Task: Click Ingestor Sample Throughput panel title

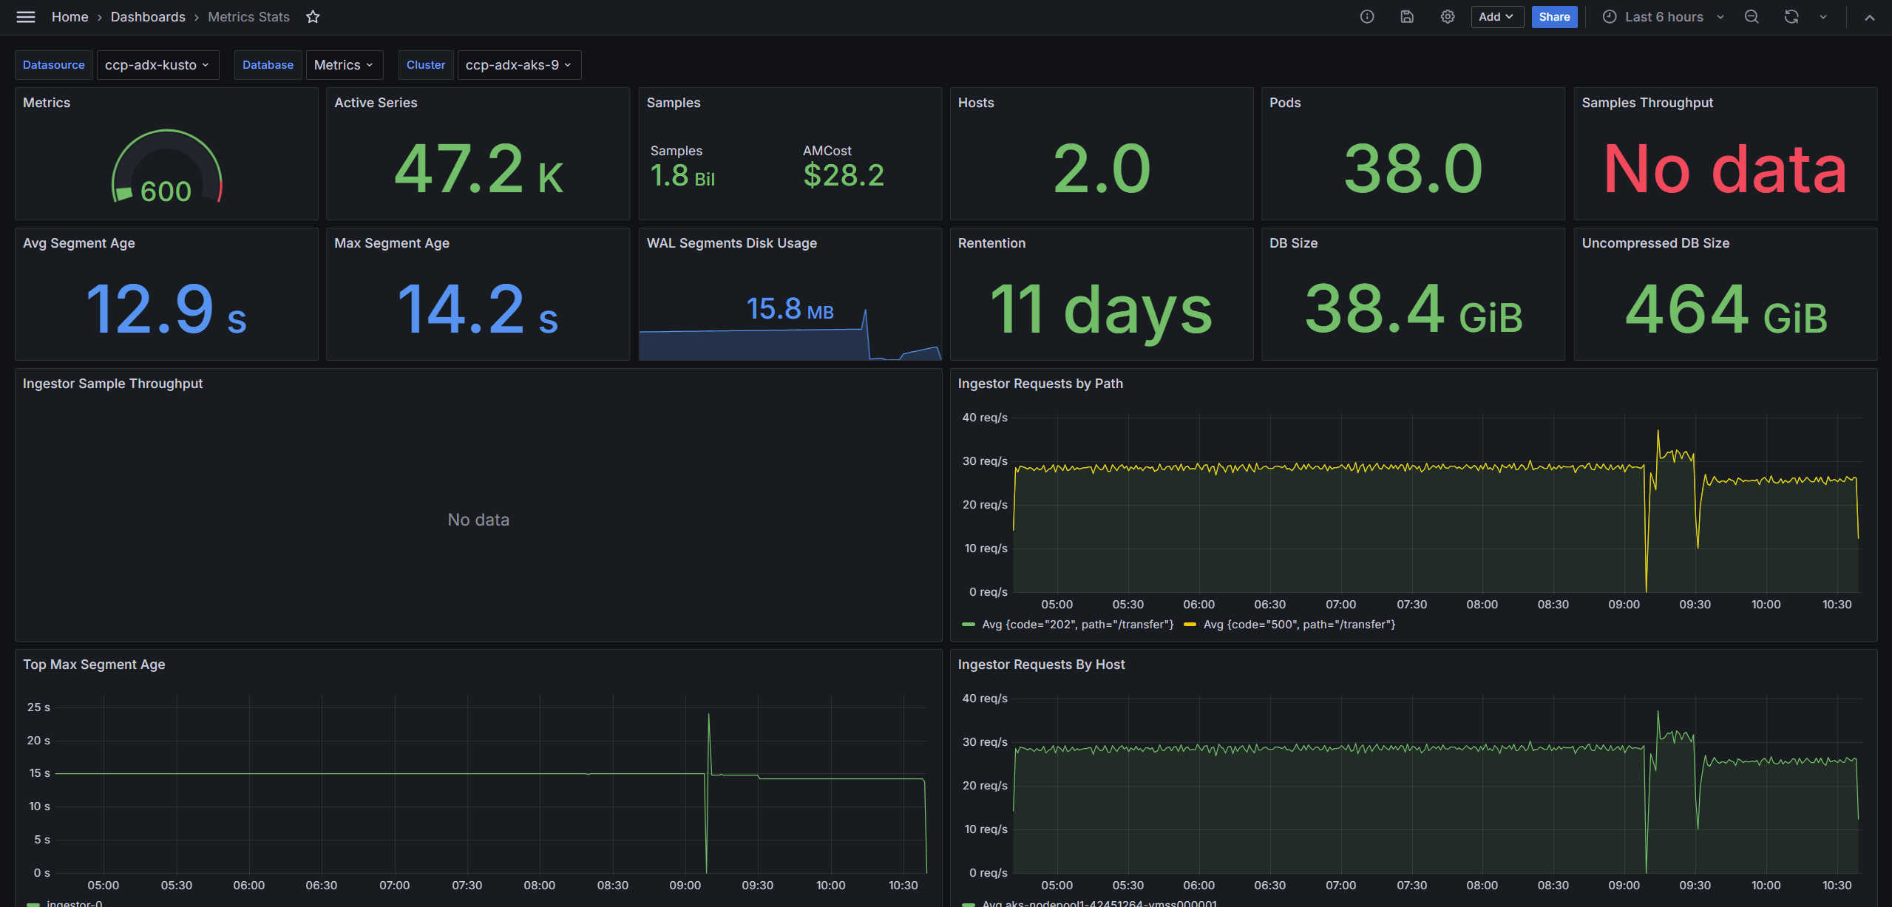Action: pyautogui.click(x=112, y=384)
